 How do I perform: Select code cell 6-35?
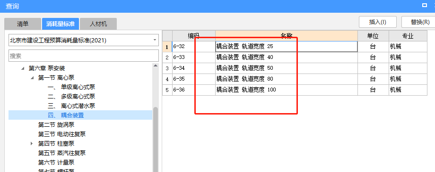point(194,79)
